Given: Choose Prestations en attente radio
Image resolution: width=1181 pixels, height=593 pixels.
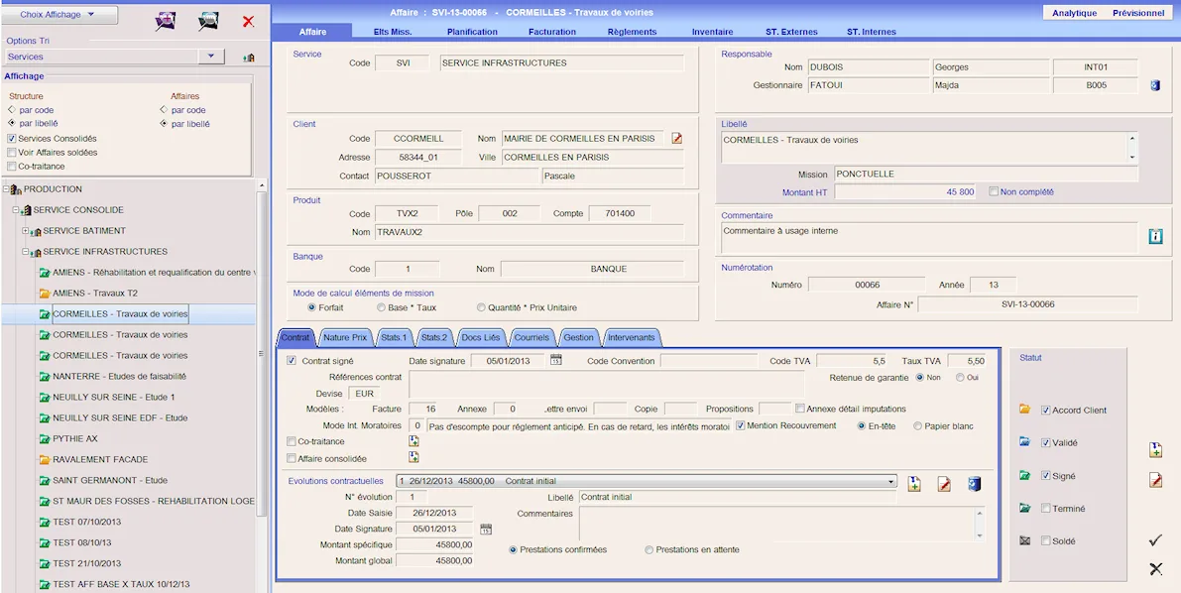Looking at the screenshot, I should [649, 549].
